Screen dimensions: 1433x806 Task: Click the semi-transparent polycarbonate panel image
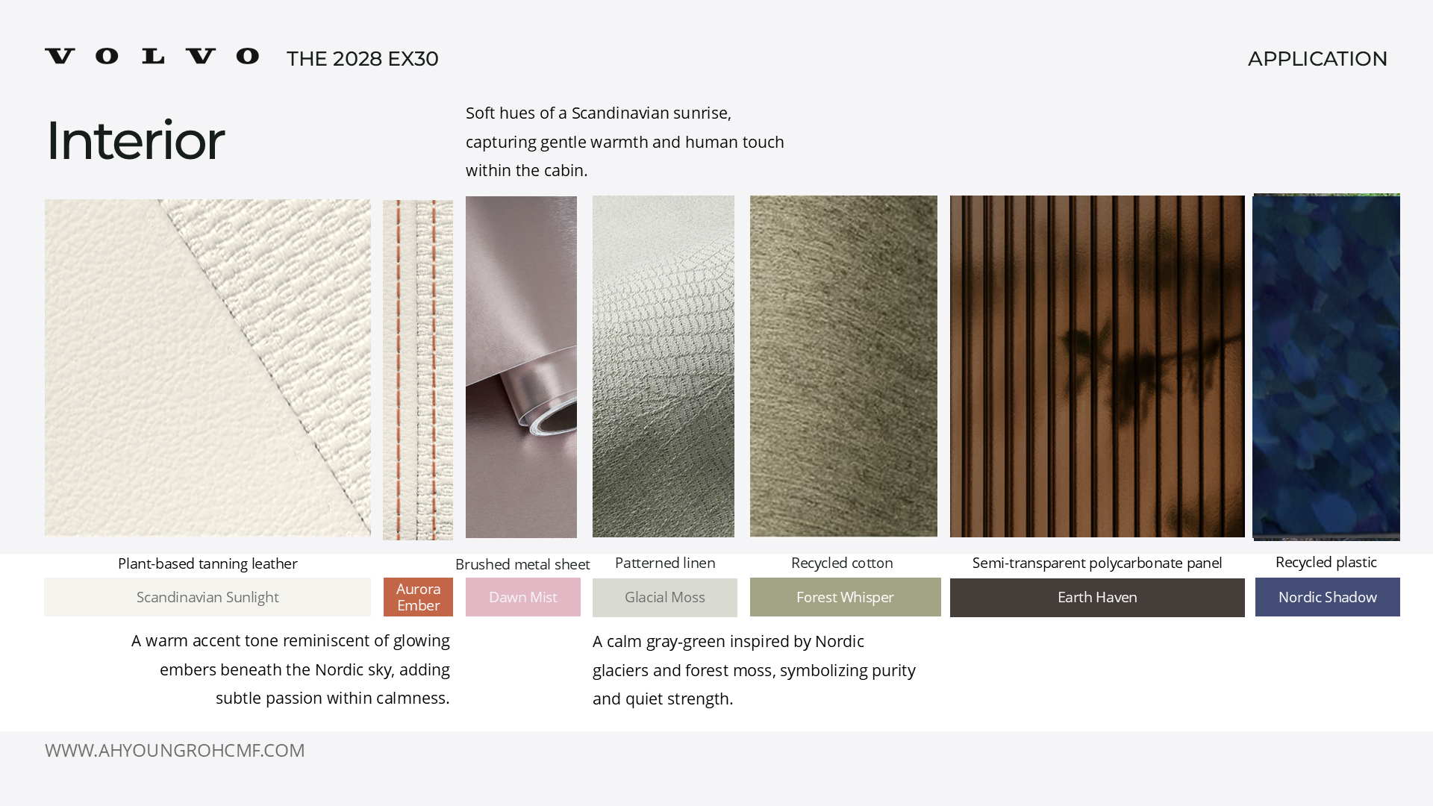(1097, 366)
